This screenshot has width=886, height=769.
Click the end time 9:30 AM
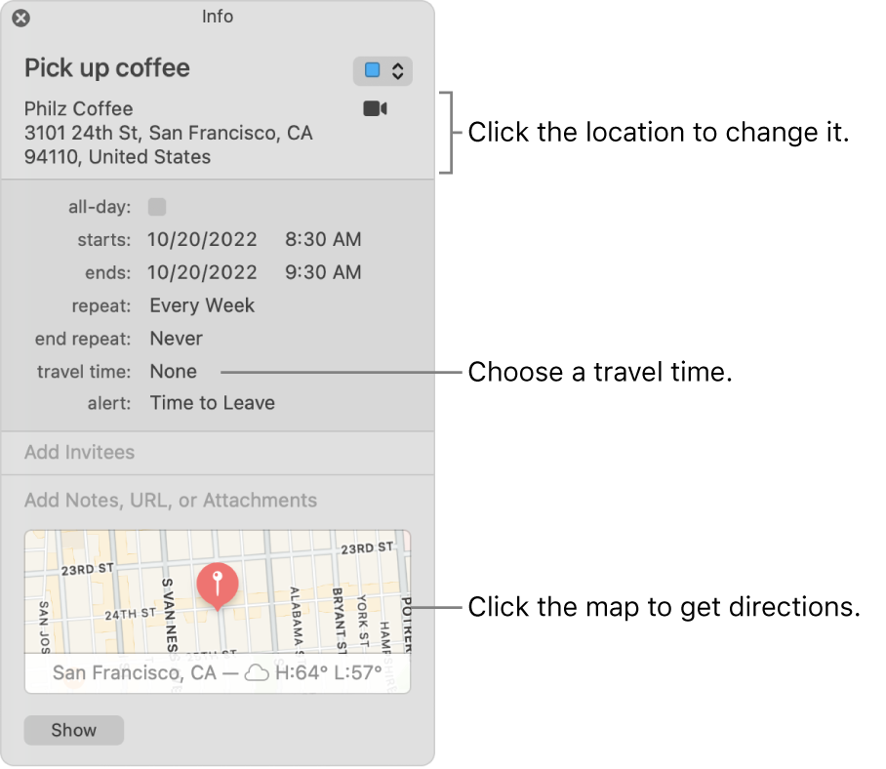click(322, 272)
